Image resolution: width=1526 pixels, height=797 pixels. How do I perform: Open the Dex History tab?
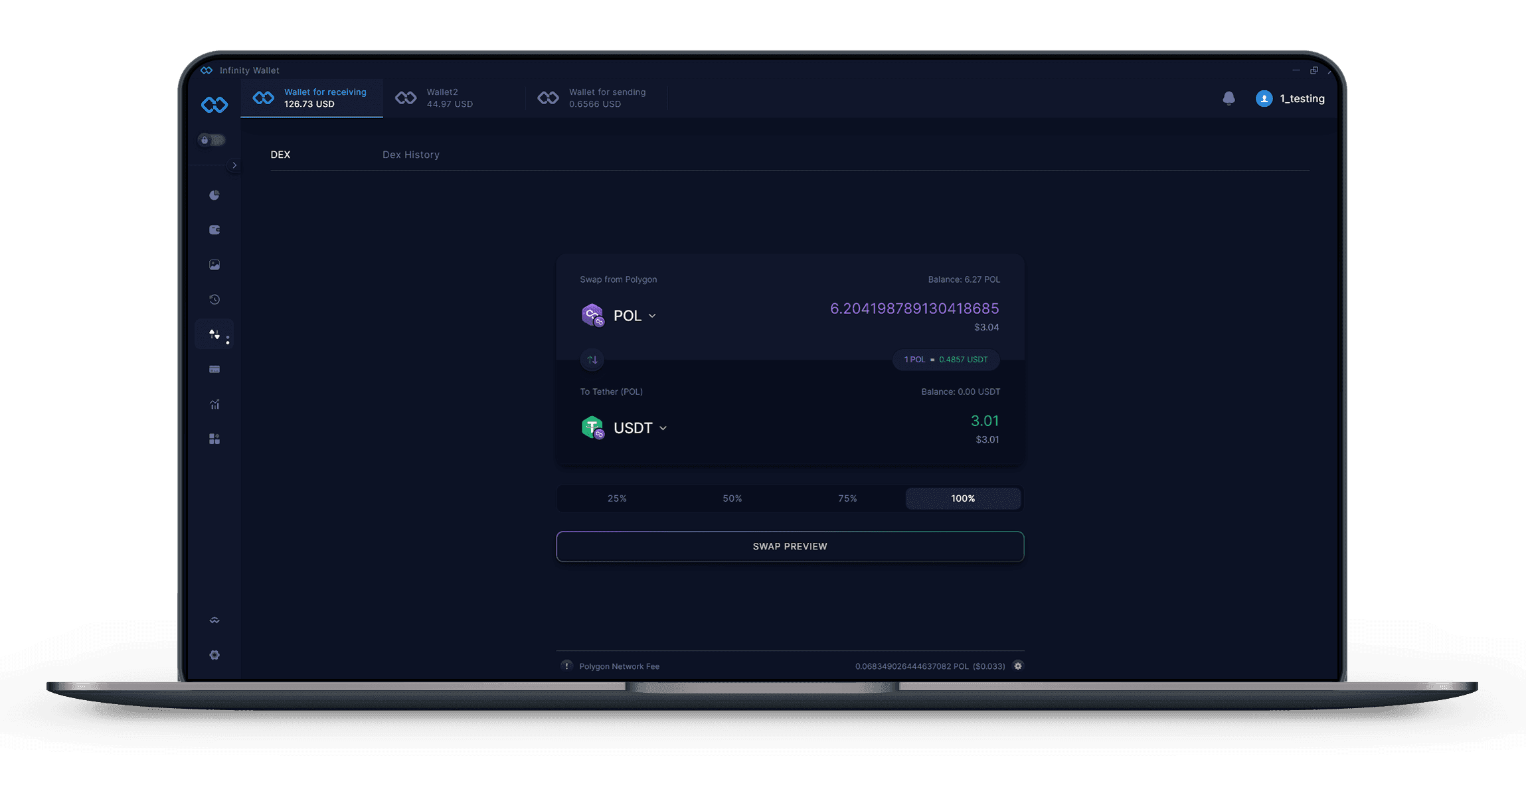click(x=411, y=155)
